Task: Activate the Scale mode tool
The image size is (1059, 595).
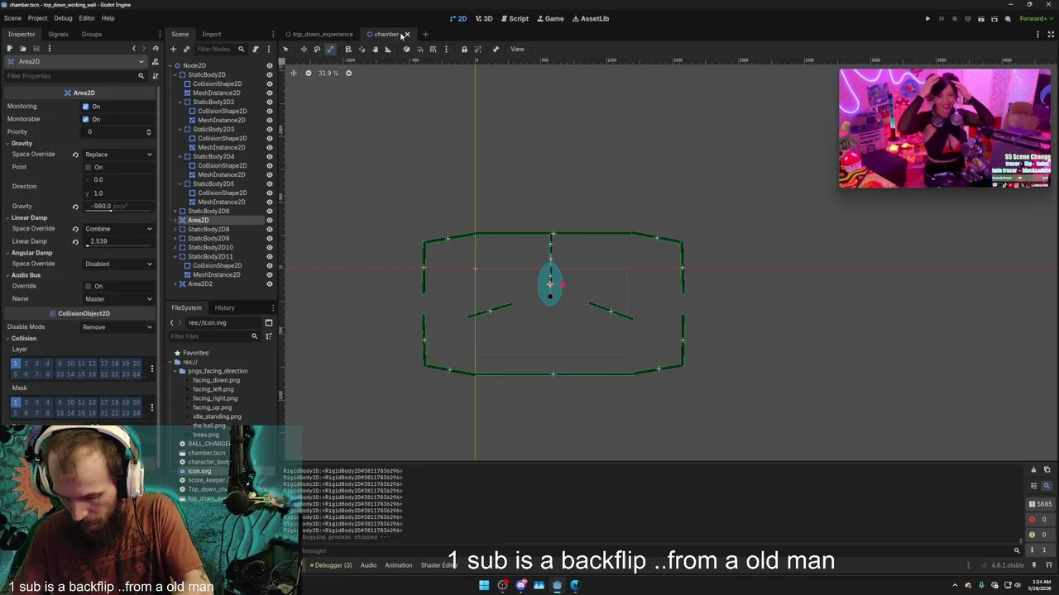Action: pyautogui.click(x=331, y=50)
